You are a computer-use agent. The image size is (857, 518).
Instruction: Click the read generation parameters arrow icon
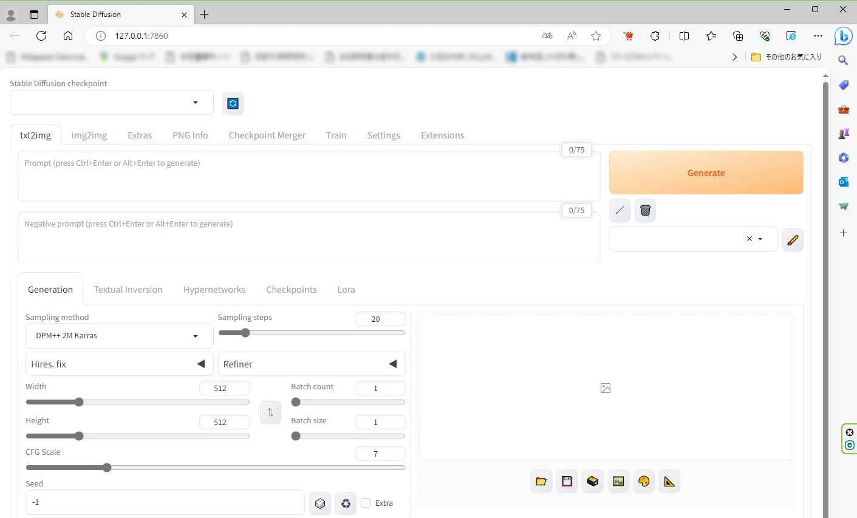click(x=620, y=210)
